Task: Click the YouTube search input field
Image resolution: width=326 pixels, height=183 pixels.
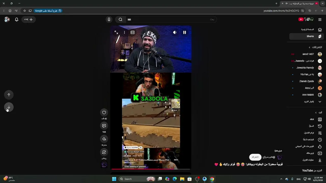Action: point(171,20)
